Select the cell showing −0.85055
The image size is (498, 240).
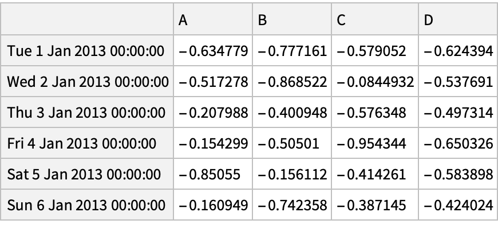pos(213,174)
